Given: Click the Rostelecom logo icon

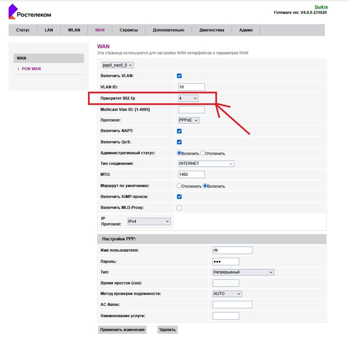Looking at the screenshot, I should (x=13, y=12).
